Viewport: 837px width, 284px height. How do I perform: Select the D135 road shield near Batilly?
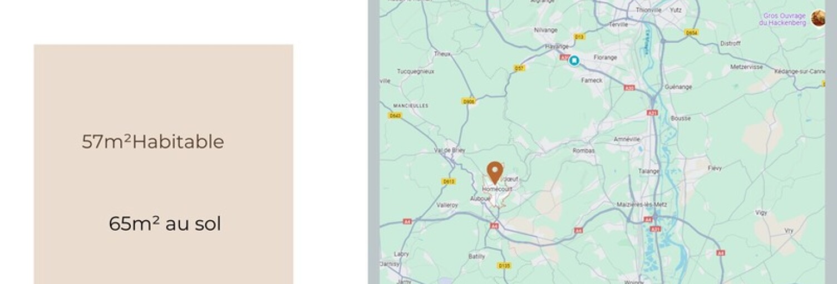pos(504,266)
